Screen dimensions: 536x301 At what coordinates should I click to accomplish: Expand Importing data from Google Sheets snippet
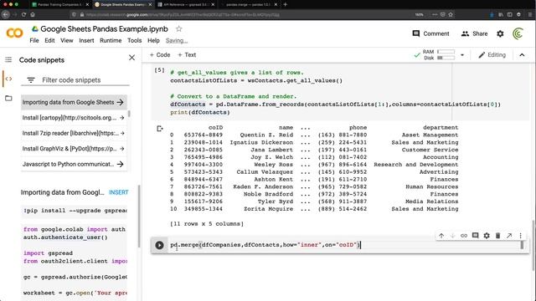[x=120, y=102]
